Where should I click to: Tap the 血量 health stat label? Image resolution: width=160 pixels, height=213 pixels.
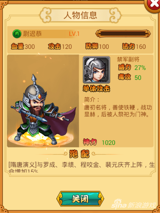17,46
